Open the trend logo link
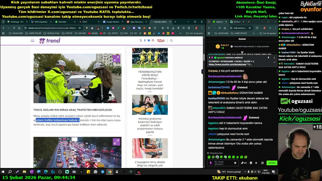Screen dimensions: 322x181 [50, 40]
